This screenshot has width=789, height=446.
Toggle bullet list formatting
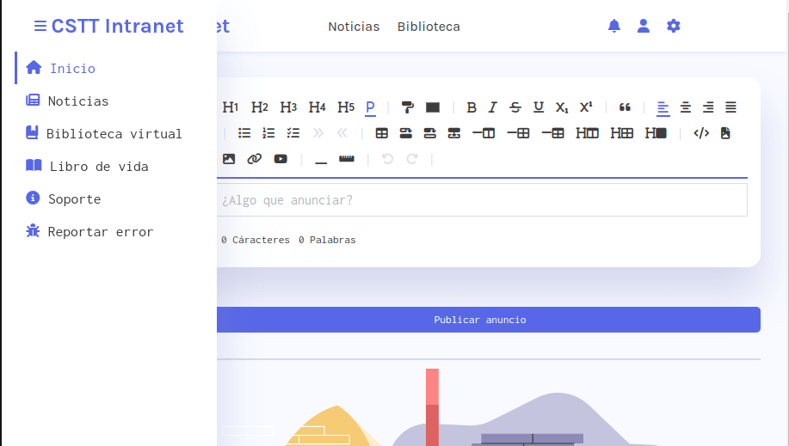pyautogui.click(x=244, y=133)
